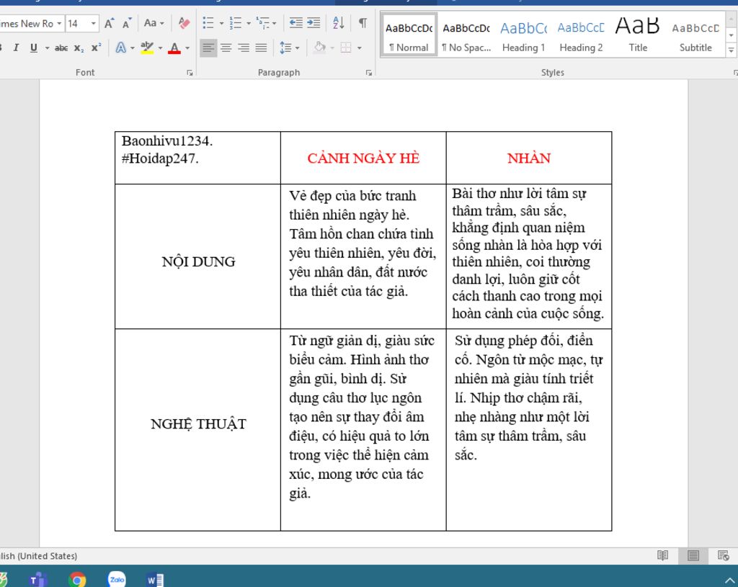Show hidden system tray icons
The height and width of the screenshot is (587, 738).
click(x=729, y=581)
